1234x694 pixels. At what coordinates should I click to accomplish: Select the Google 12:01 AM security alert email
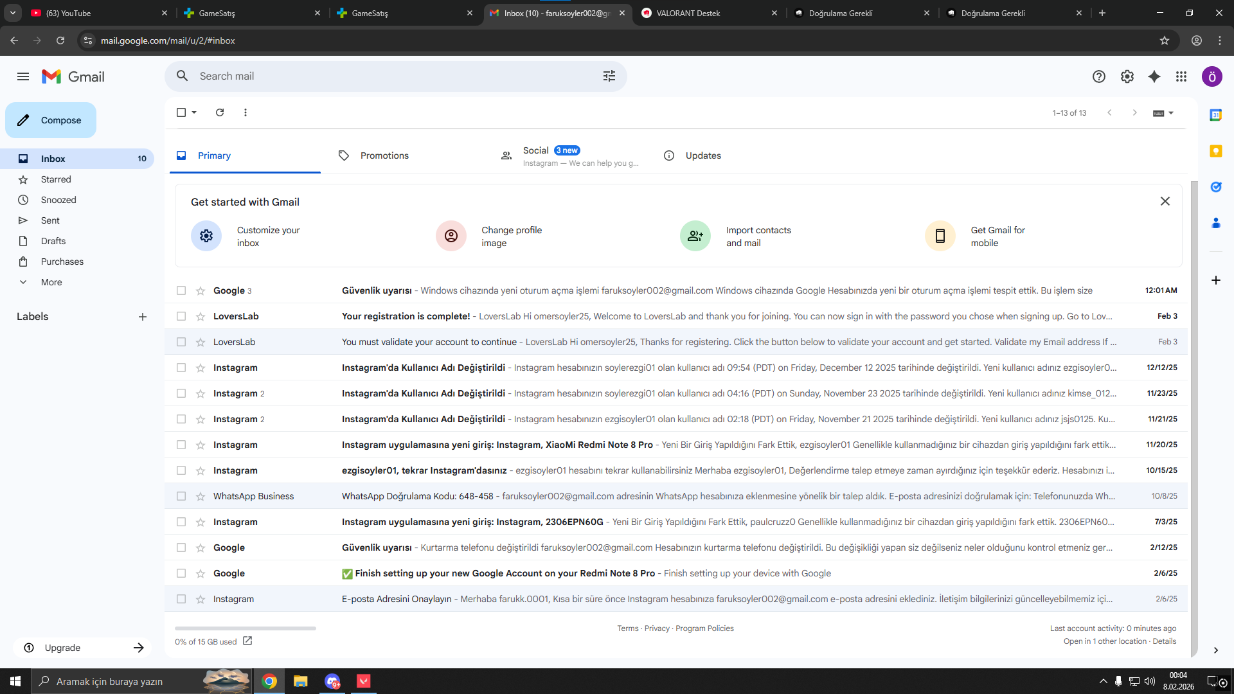(x=181, y=290)
